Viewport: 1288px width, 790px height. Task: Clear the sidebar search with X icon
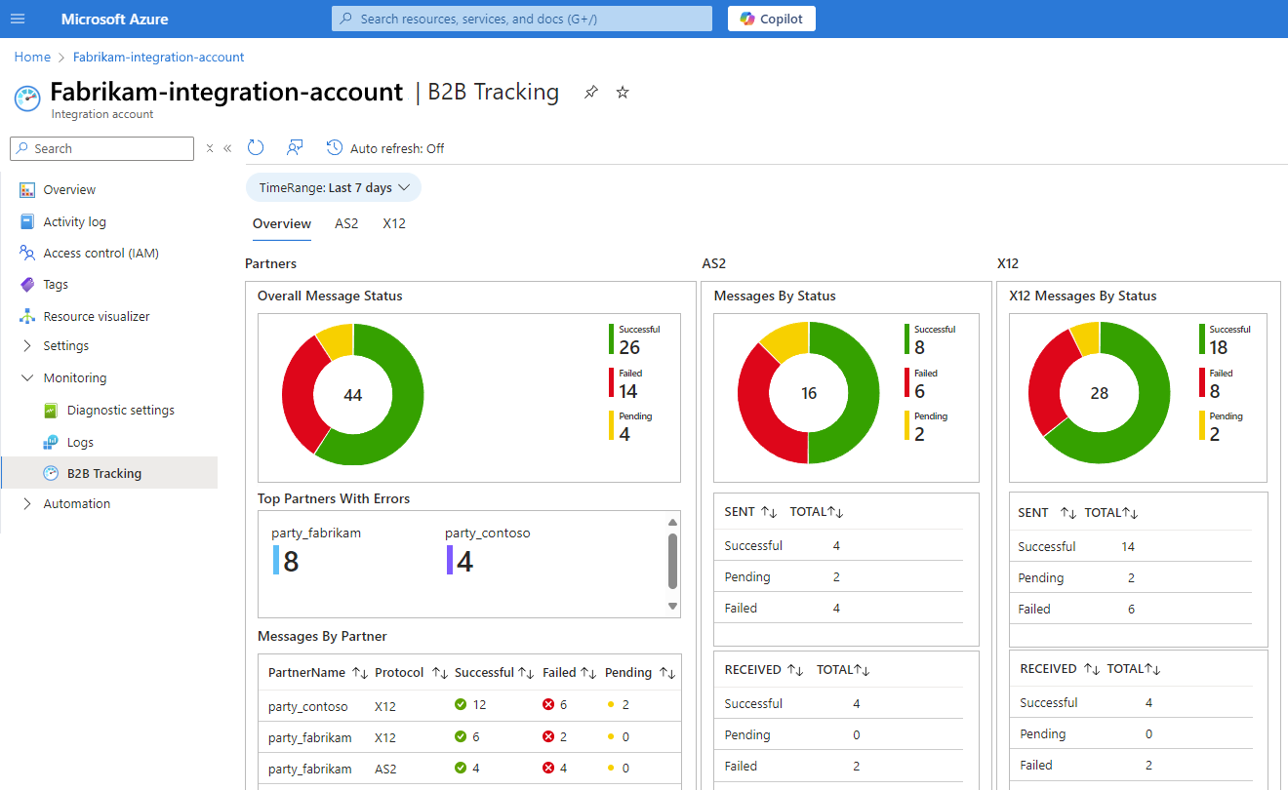pos(209,148)
